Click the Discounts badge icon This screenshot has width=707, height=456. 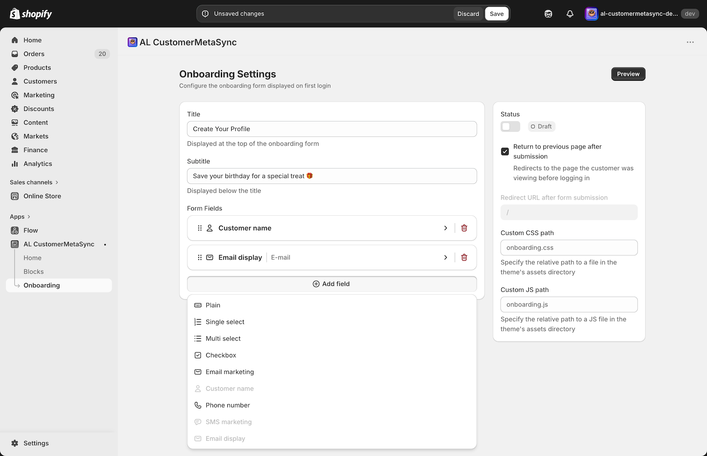(15, 109)
